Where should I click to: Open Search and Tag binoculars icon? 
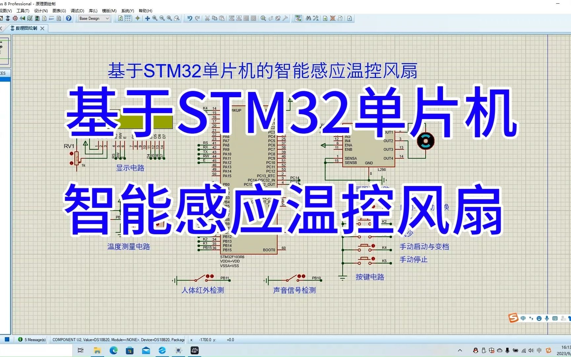(x=308, y=18)
